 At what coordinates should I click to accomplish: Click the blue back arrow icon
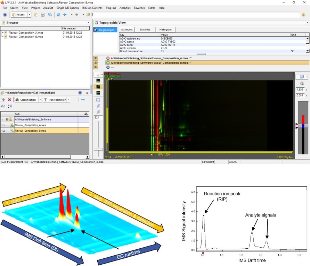[65, 15]
